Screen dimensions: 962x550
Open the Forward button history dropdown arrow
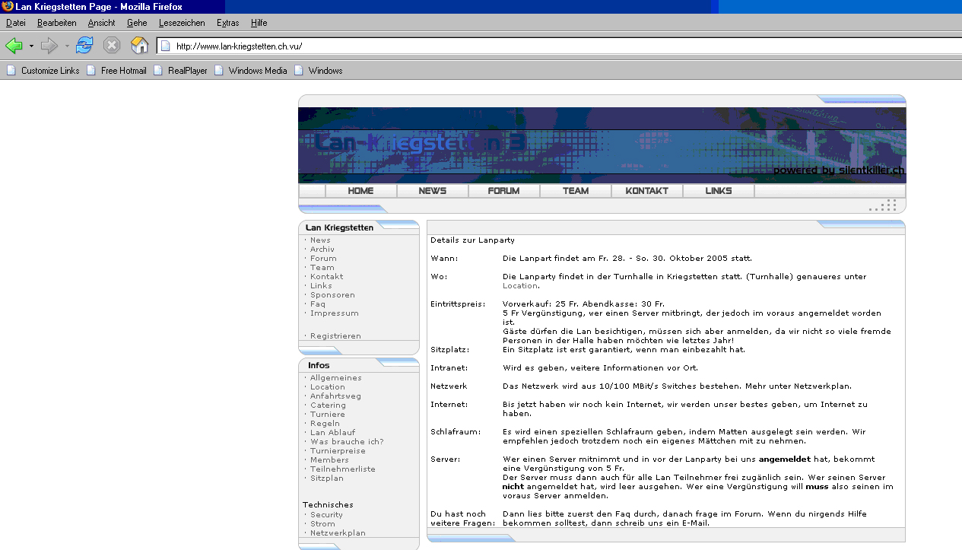click(67, 46)
